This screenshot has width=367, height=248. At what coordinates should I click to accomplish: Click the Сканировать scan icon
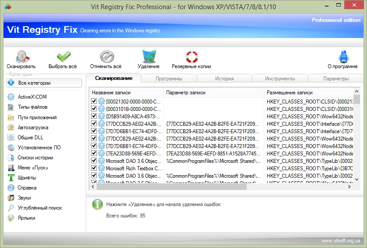coord(22,56)
